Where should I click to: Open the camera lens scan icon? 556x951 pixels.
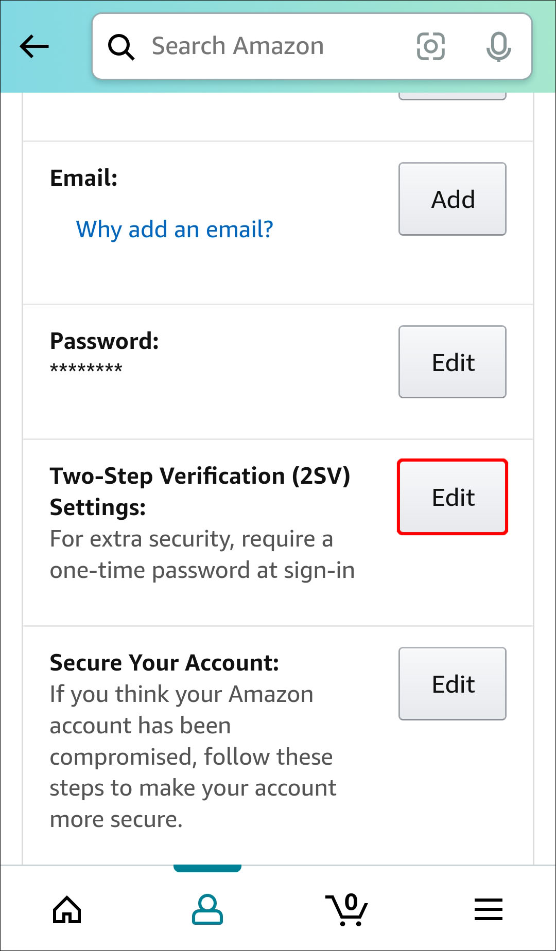click(x=430, y=46)
